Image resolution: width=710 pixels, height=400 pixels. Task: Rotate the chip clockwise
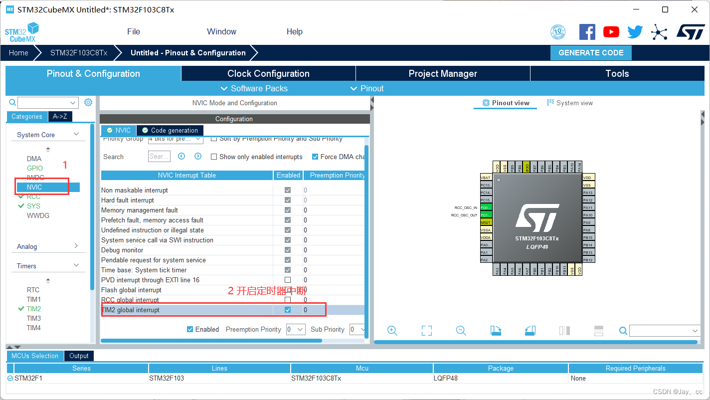pos(496,331)
